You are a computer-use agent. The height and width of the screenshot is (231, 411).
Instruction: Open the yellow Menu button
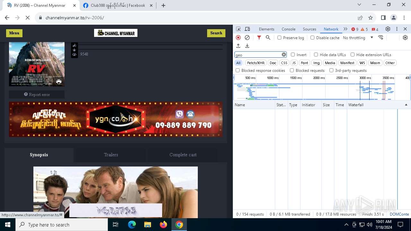[14, 33]
